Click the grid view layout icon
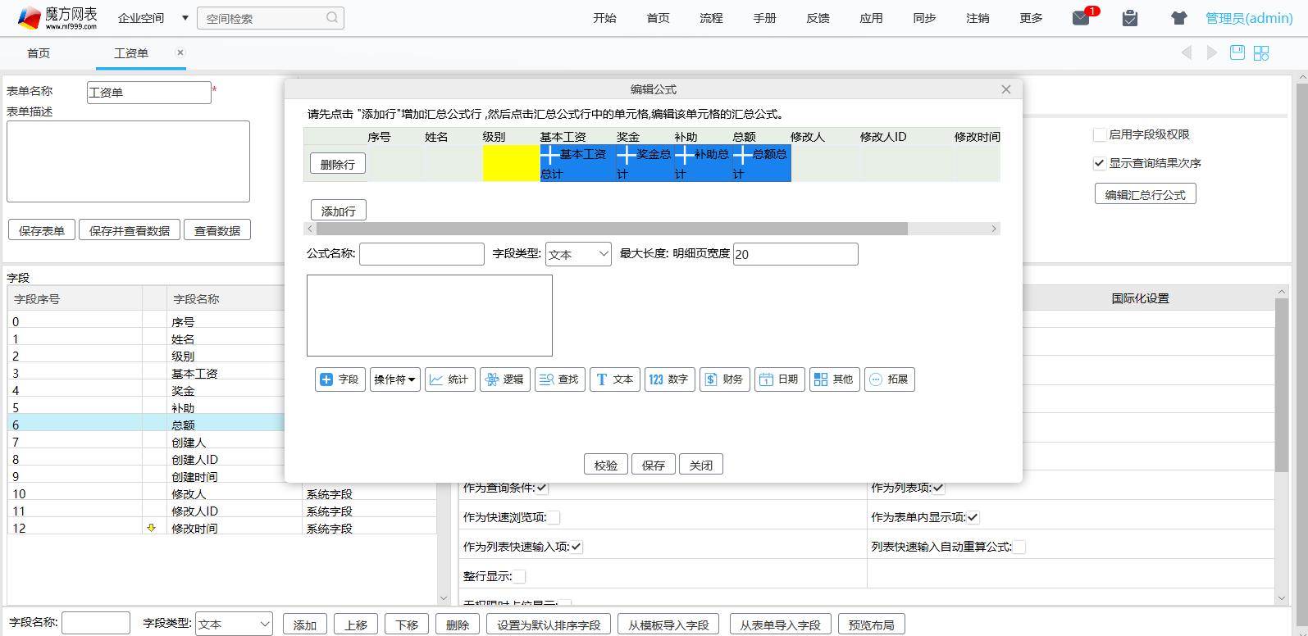This screenshot has width=1308, height=636. point(1261,52)
